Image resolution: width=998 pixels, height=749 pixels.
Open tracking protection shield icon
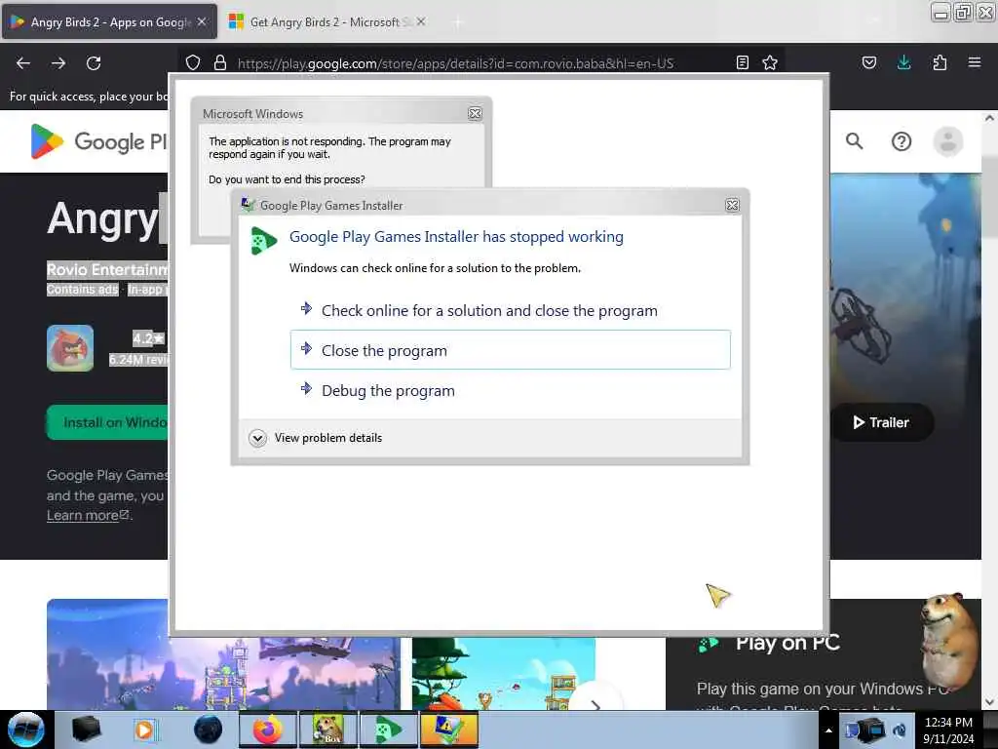coord(193,62)
